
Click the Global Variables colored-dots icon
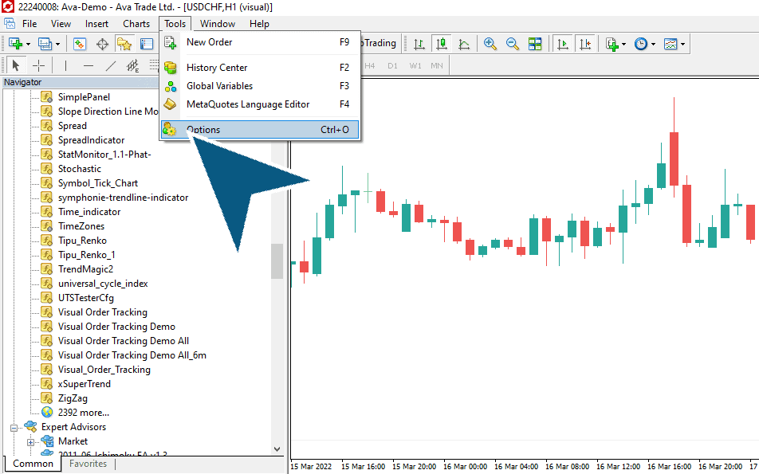[x=171, y=86]
